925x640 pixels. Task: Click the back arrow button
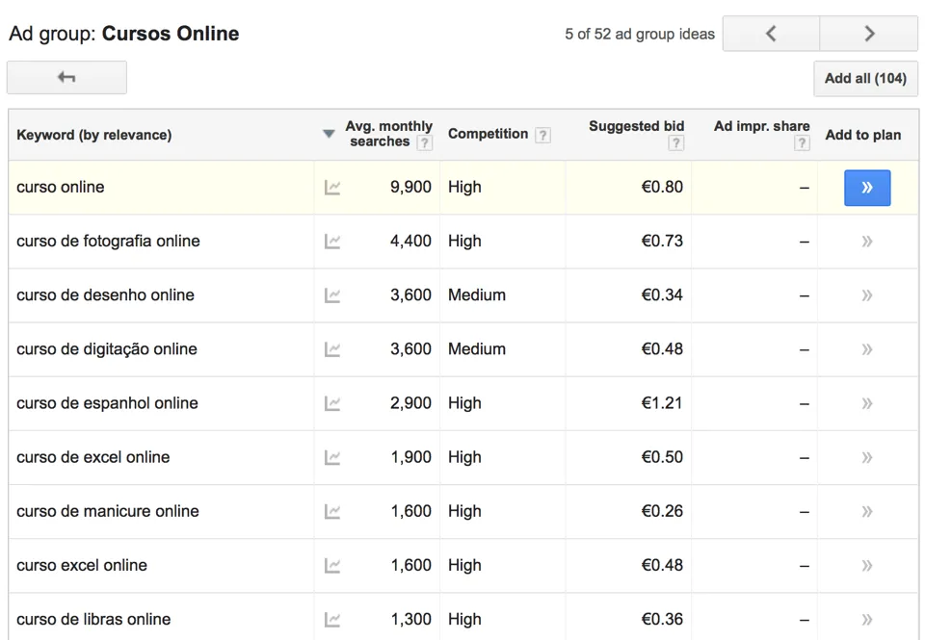point(66,77)
